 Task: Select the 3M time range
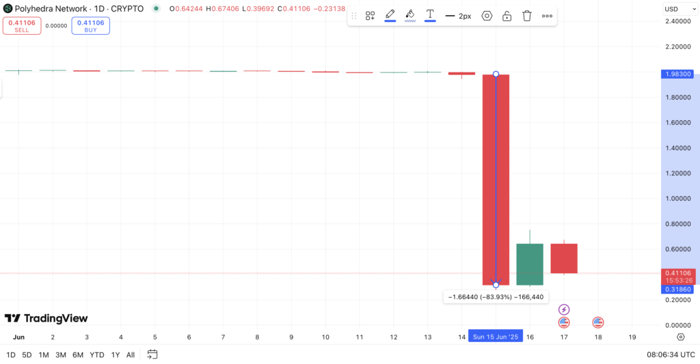pos(61,355)
